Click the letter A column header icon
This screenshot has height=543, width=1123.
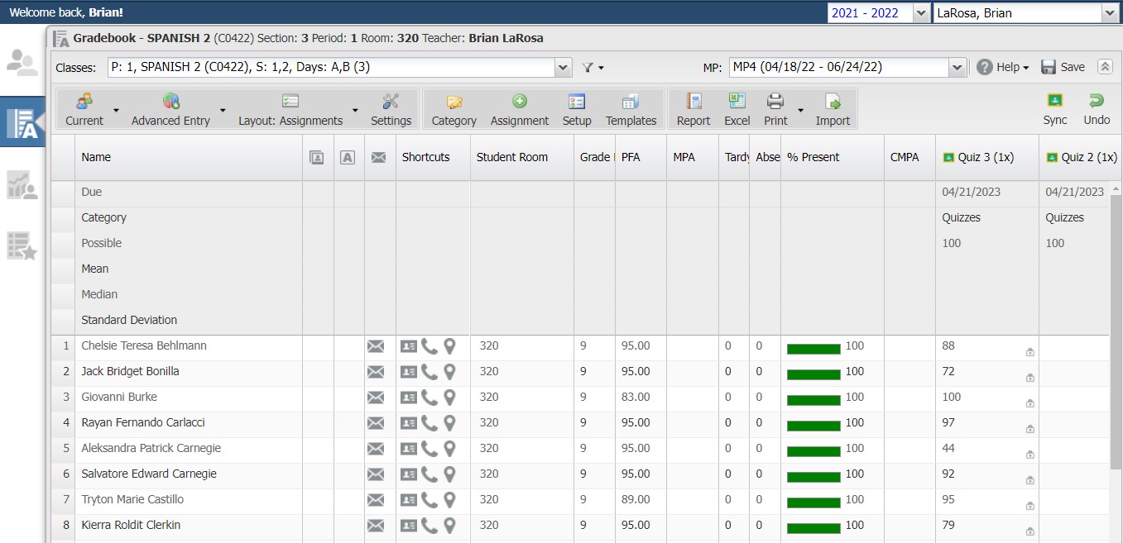[348, 157]
